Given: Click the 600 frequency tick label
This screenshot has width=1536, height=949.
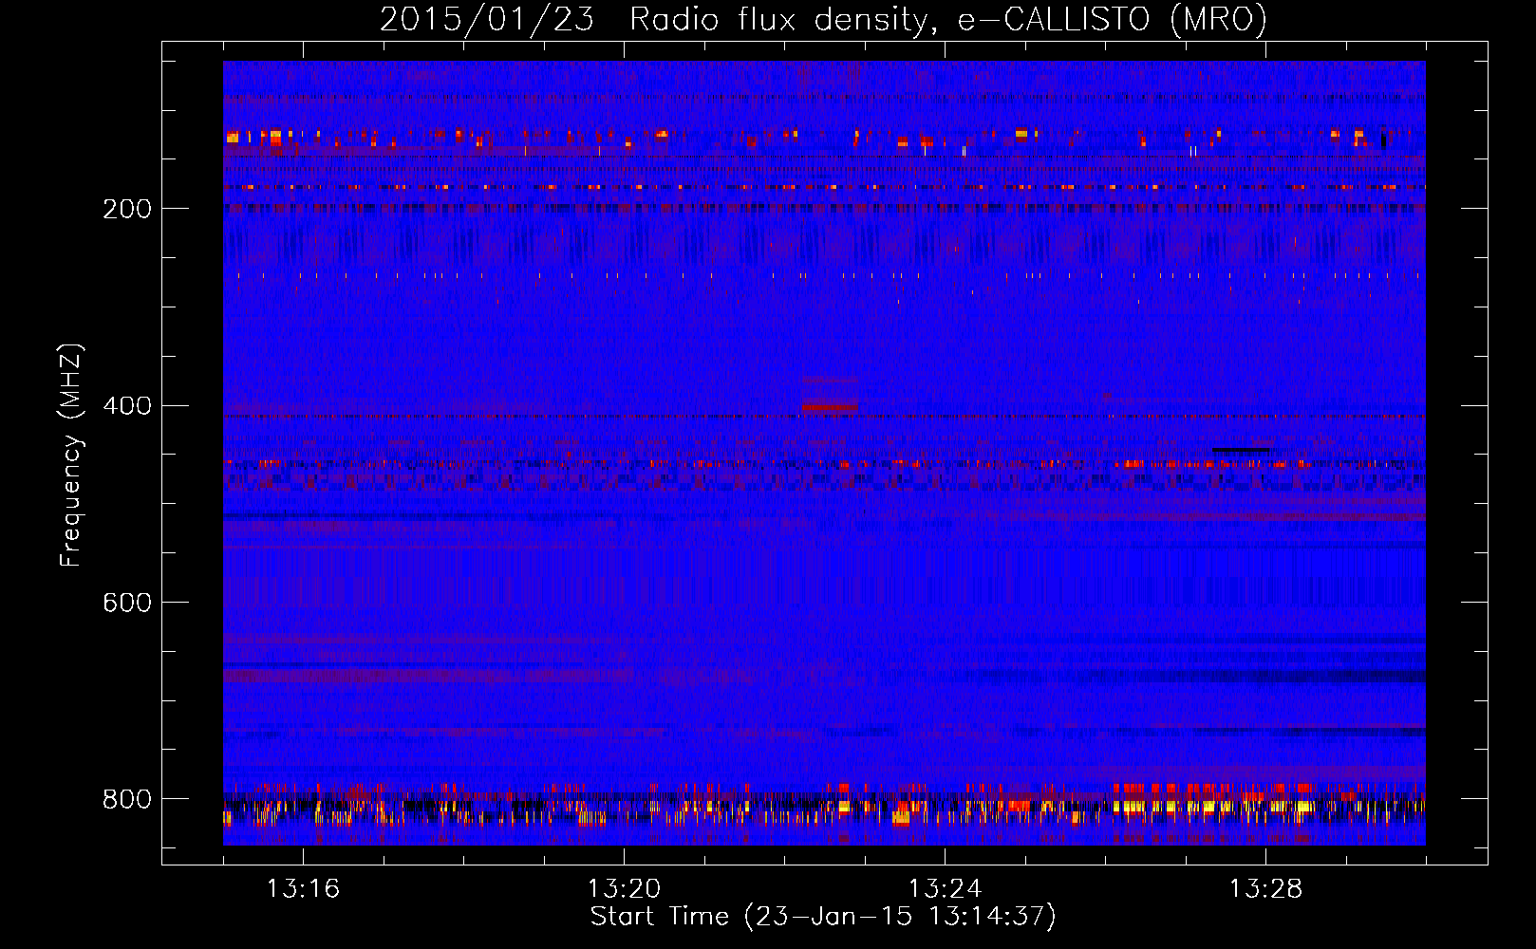Looking at the screenshot, I should pos(126,604).
